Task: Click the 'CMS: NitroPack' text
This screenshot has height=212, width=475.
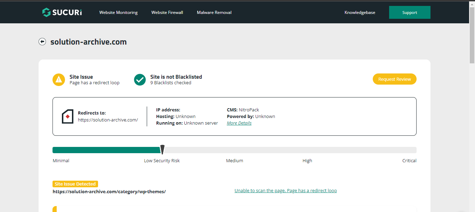Action: tap(243, 110)
